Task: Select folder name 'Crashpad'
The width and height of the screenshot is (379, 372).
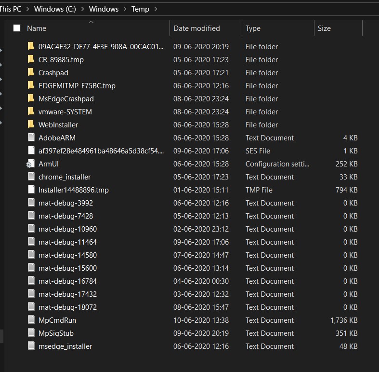Action: (x=53, y=73)
